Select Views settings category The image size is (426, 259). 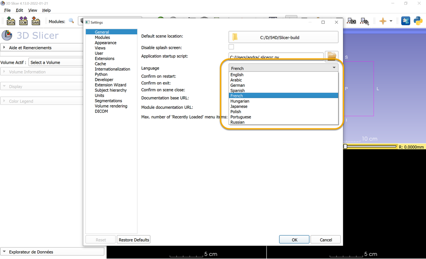point(111,48)
